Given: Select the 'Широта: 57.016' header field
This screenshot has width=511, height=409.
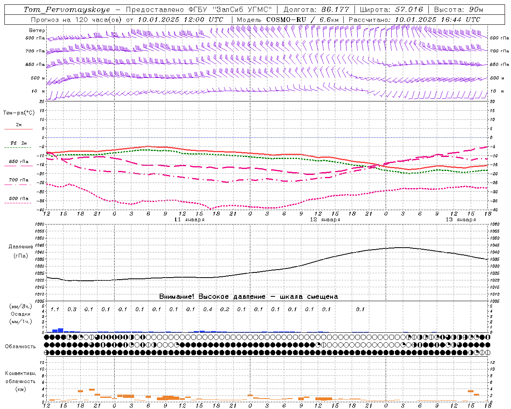Looking at the screenshot, I should [x=392, y=10].
